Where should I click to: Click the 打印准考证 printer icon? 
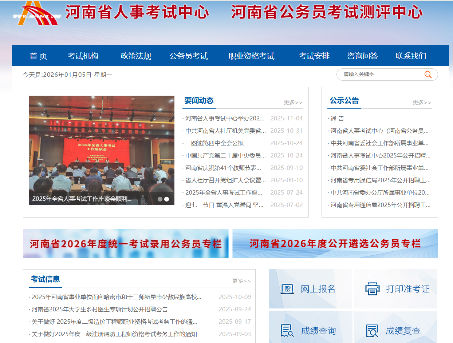pos(372,289)
